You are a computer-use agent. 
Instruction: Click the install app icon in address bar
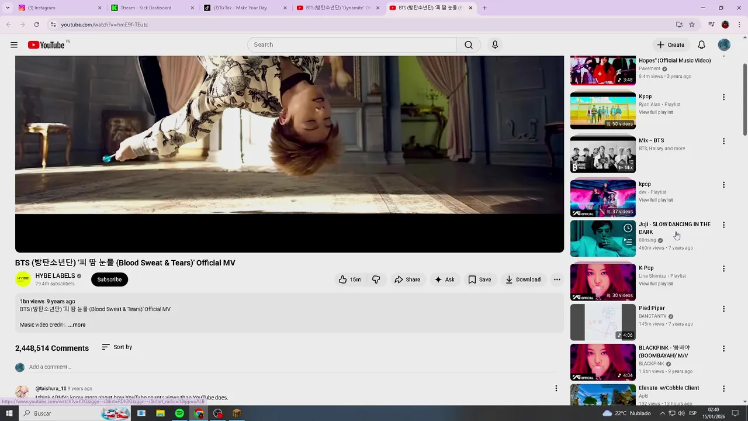click(679, 25)
